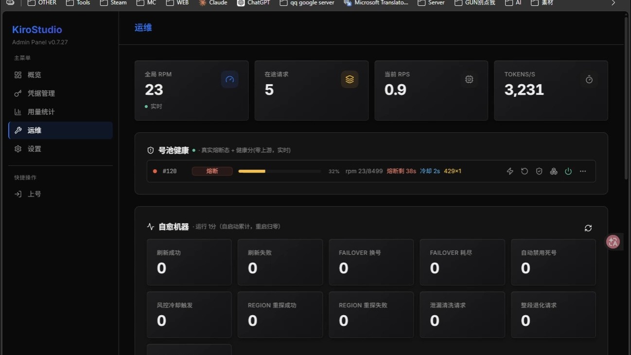631x355 pixels.
Task: Click the shield icon beside 号池健康
Action: point(151,151)
